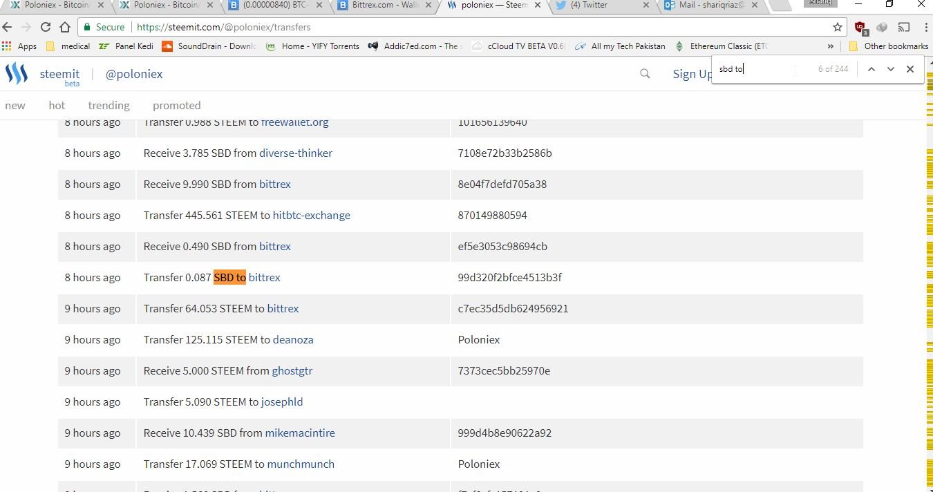Open the ghostgtr account link
The height and width of the screenshot is (492, 933).
coord(292,371)
